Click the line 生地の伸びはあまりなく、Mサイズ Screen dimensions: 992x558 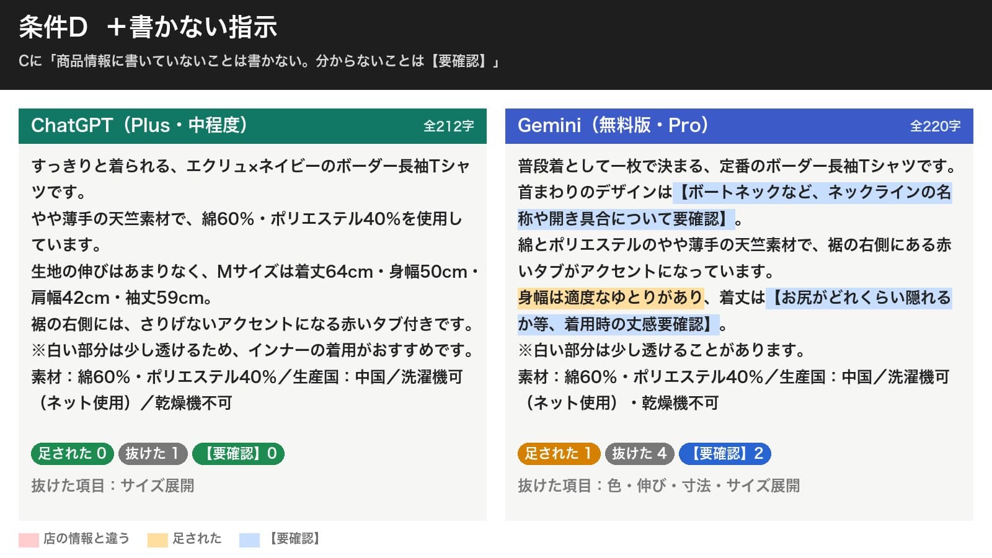pos(255,272)
